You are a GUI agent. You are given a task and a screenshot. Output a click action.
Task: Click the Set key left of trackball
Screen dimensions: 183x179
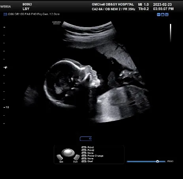60,157
